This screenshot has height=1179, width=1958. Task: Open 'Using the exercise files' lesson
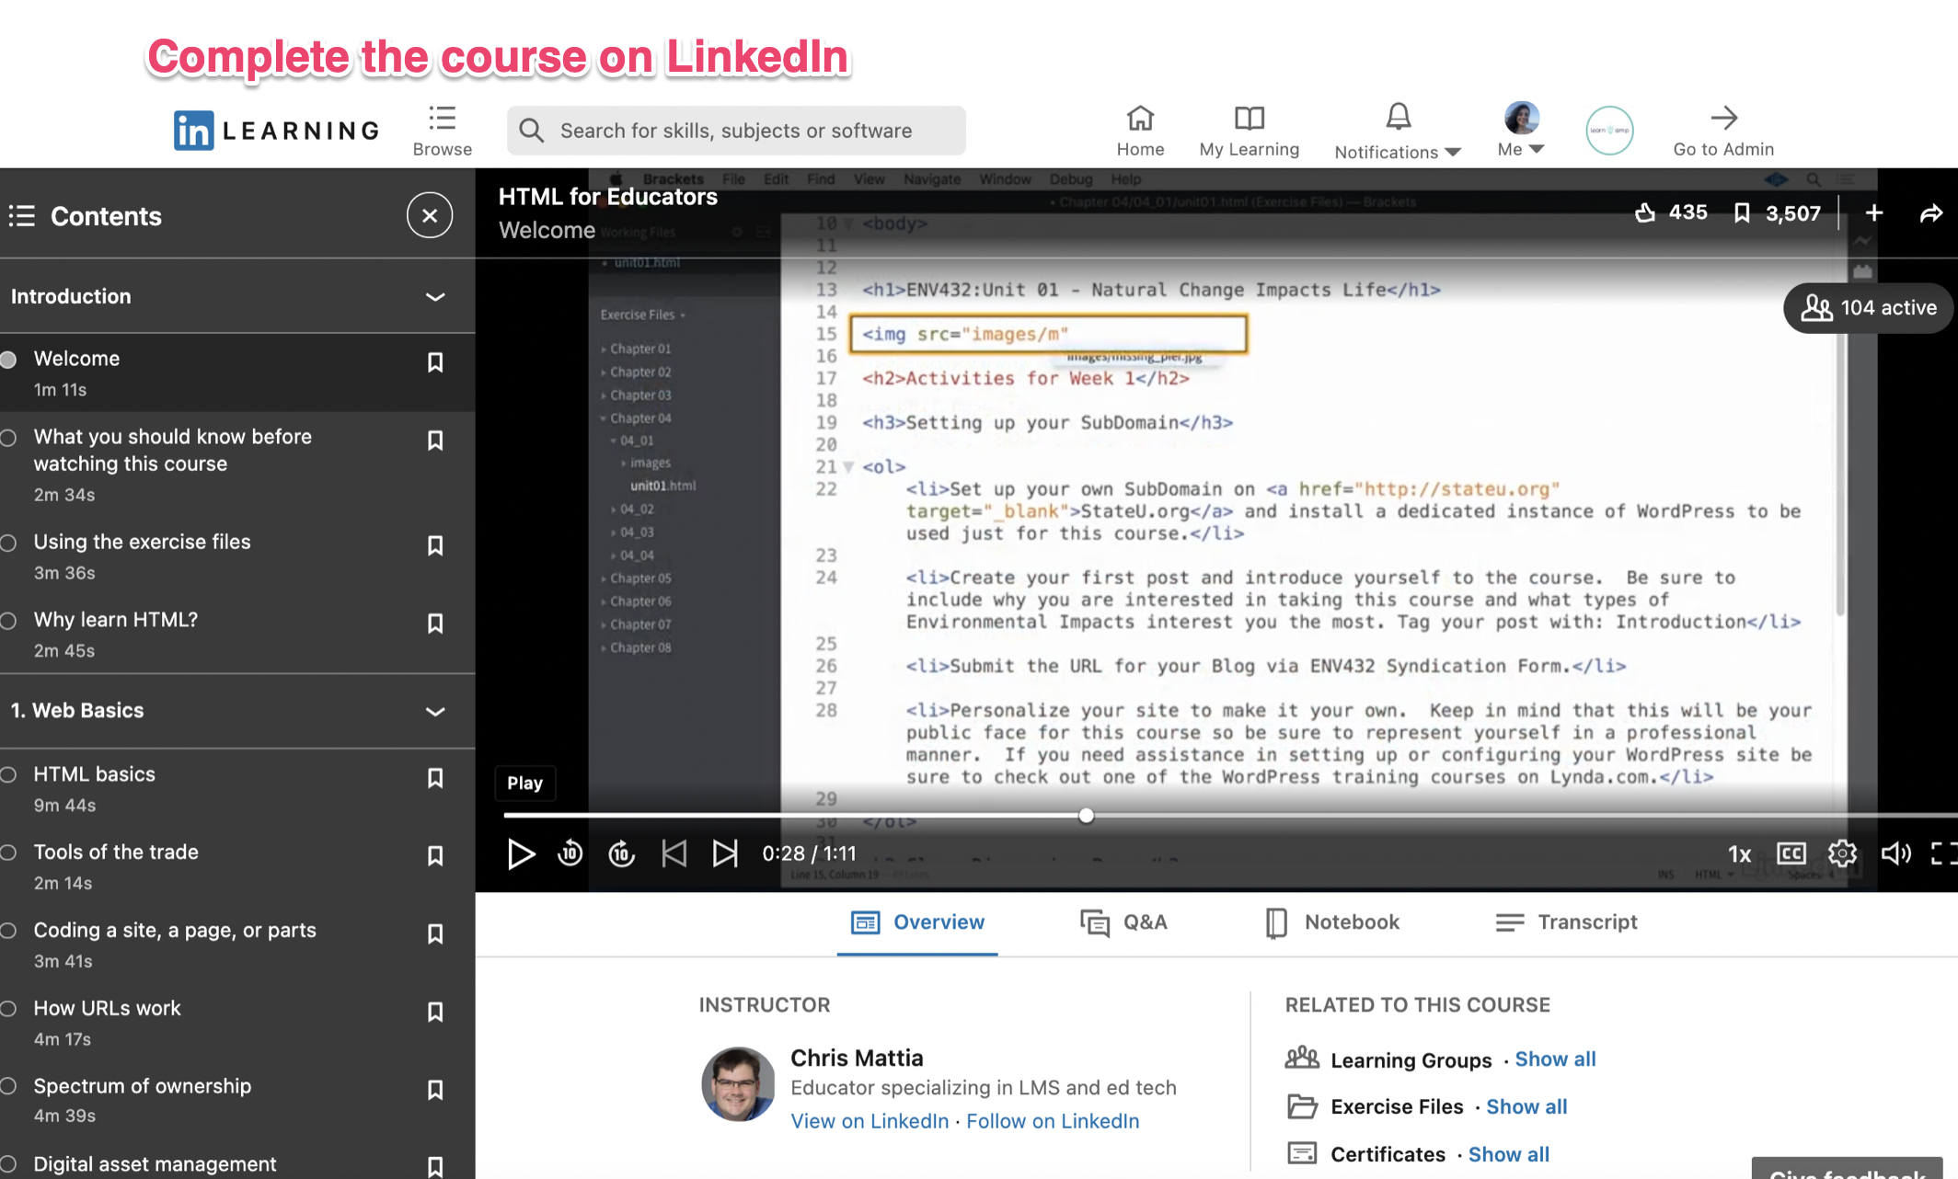(142, 542)
